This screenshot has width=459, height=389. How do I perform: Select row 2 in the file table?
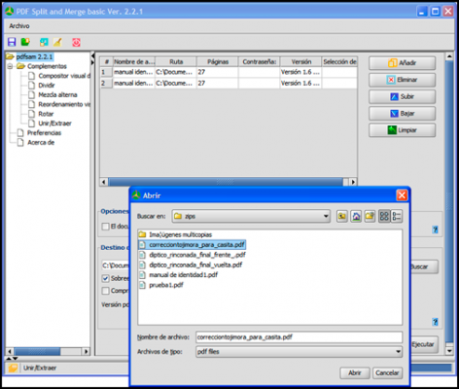(229, 84)
